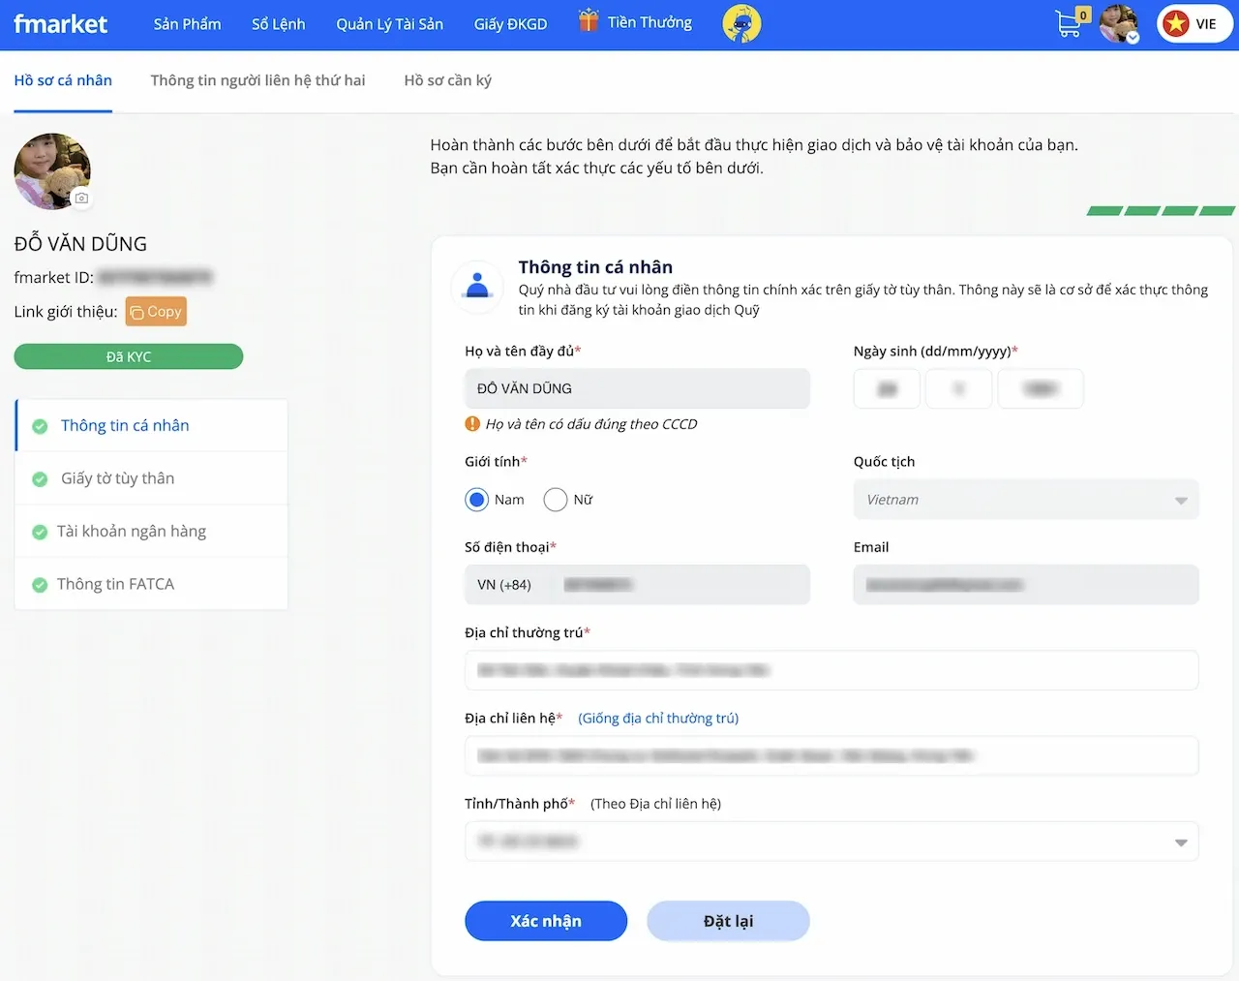Open the Thông tin người liên hệ thứ hai tab
This screenshot has width=1239, height=981.
click(x=257, y=80)
